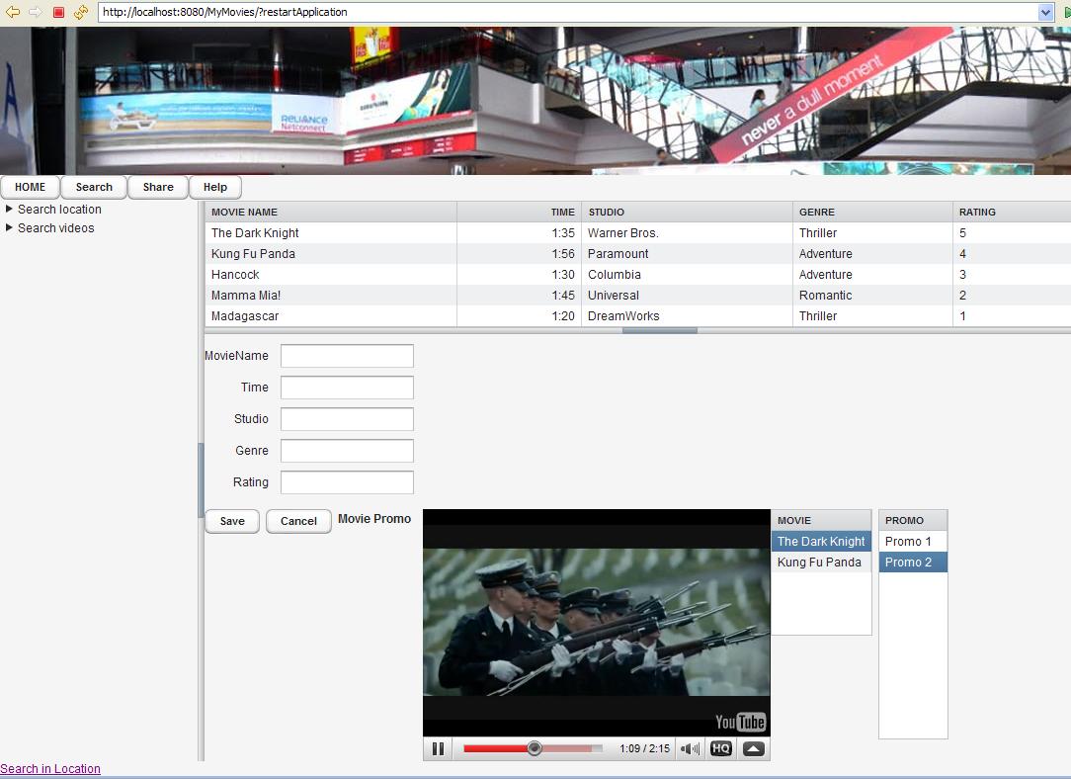Screen dimensions: 1071x779
Task: Select the Hancock table row
Action: pyautogui.click(x=638, y=275)
